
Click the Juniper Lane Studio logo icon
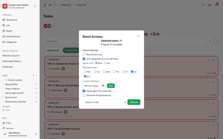(5, 6)
